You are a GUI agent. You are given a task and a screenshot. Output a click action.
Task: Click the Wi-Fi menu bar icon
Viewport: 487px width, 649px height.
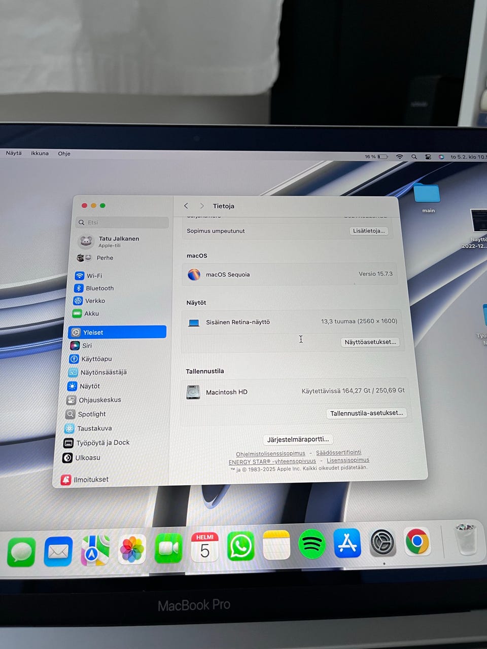point(400,157)
